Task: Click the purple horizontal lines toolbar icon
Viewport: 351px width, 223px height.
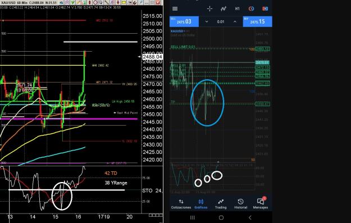Action: tap(67, 2)
